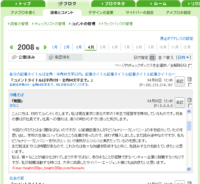Click the 公開済み speech bubble icon
This screenshot has width=200, height=184.
click(x=14, y=57)
